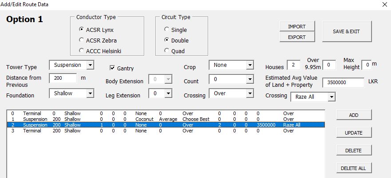The height and width of the screenshot is (178, 391).
Task: Select ACSR Zebra conductor type
Action: point(81,40)
